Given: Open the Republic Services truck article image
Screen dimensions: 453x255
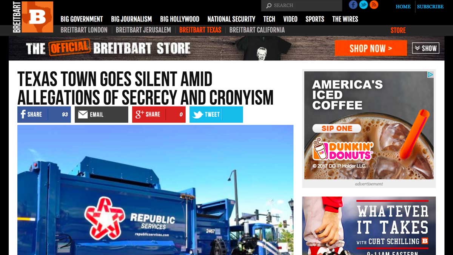Looking at the screenshot, I should (156, 190).
